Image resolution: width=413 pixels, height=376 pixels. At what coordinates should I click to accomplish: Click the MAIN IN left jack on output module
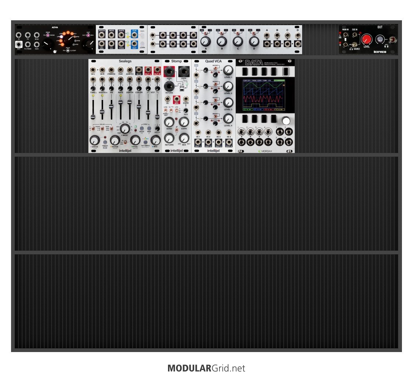click(x=346, y=35)
